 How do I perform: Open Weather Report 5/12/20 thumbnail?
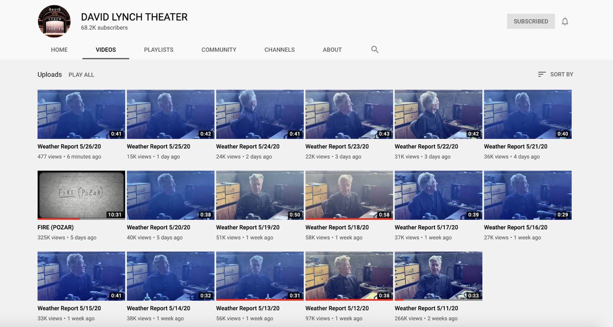coord(349,276)
